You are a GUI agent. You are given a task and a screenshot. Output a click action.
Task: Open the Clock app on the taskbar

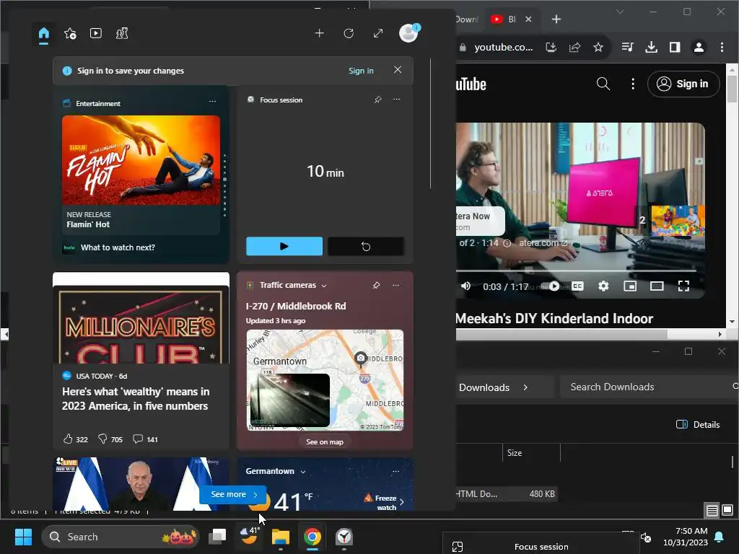click(x=344, y=537)
